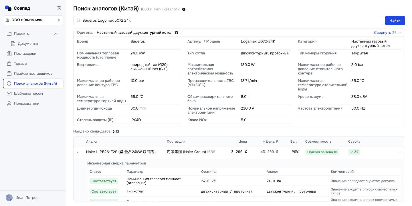Viewport: 412px width, 206px height.
Task: Click Иван Петров user avatar
Action: tap(9, 198)
